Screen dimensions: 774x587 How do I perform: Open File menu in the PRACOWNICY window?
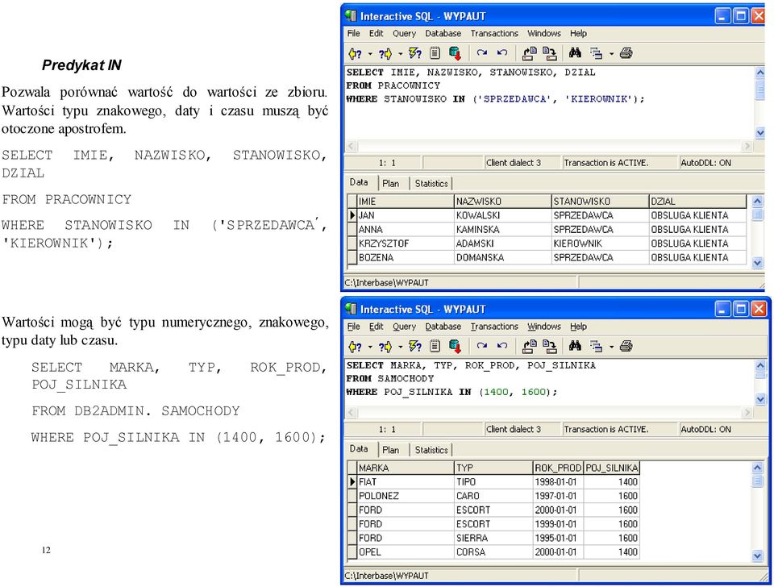[x=353, y=34]
